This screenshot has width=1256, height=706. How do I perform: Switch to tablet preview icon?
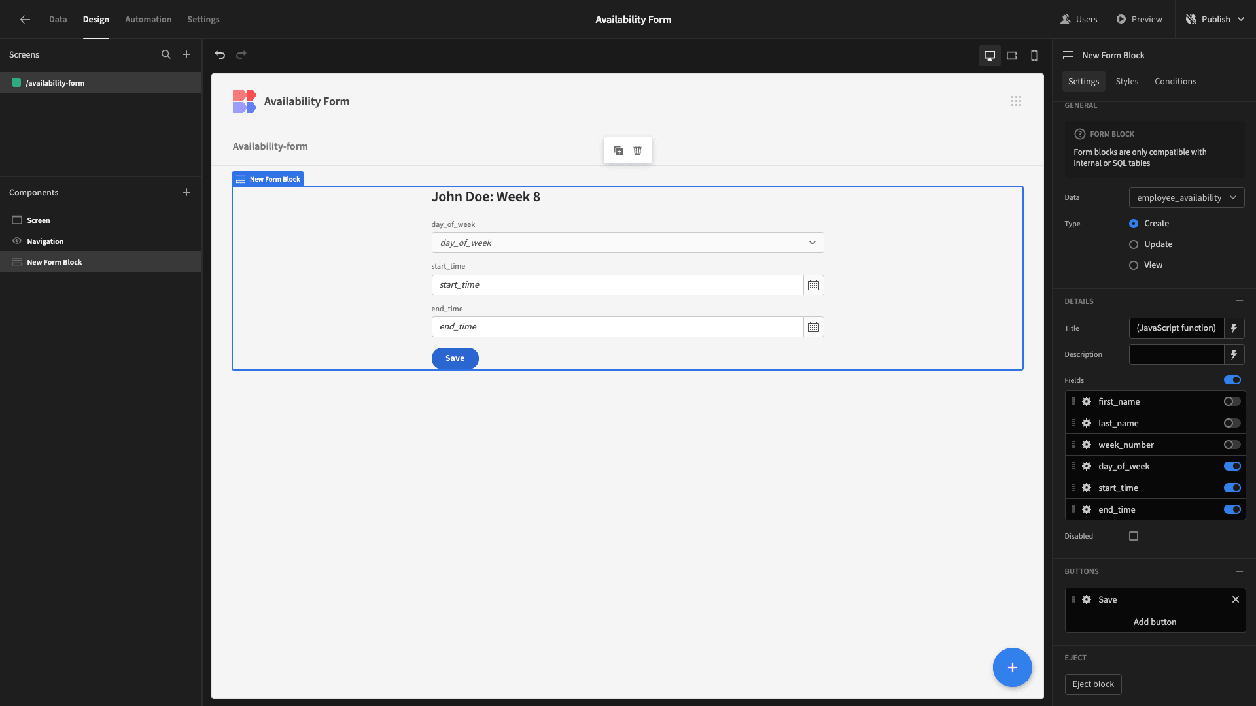[1012, 56]
